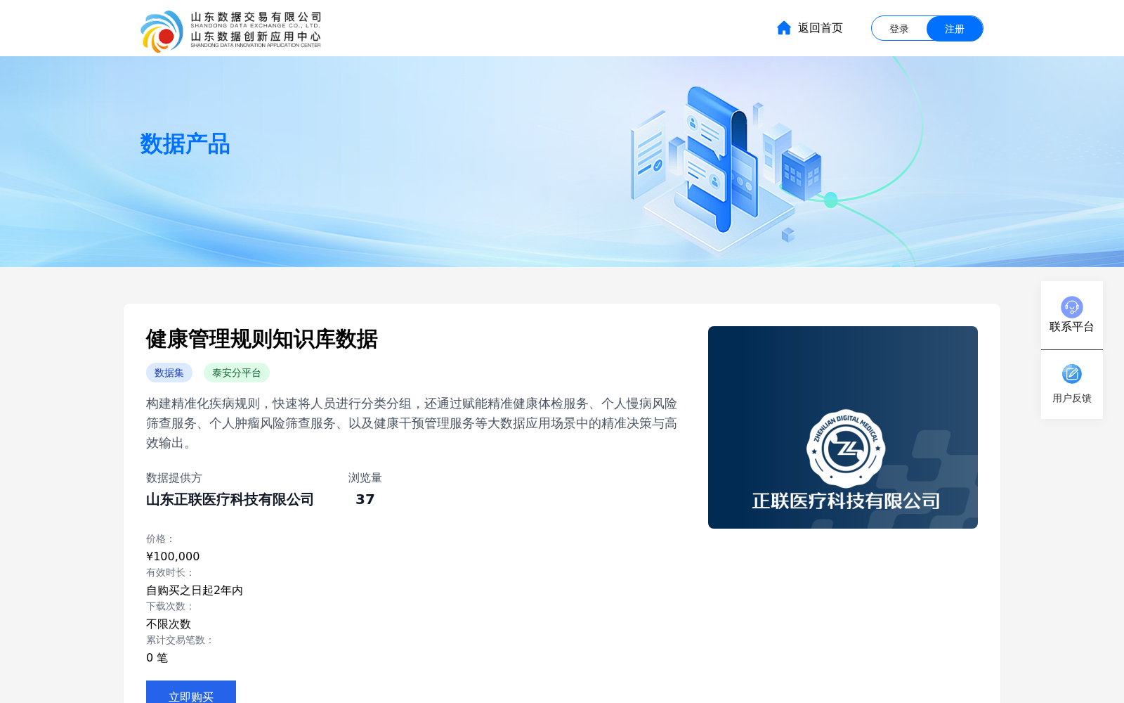Screen dimensions: 1124x703
Task: Click the 山东正联医疗科技有限公司 provider name
Action: tap(230, 500)
